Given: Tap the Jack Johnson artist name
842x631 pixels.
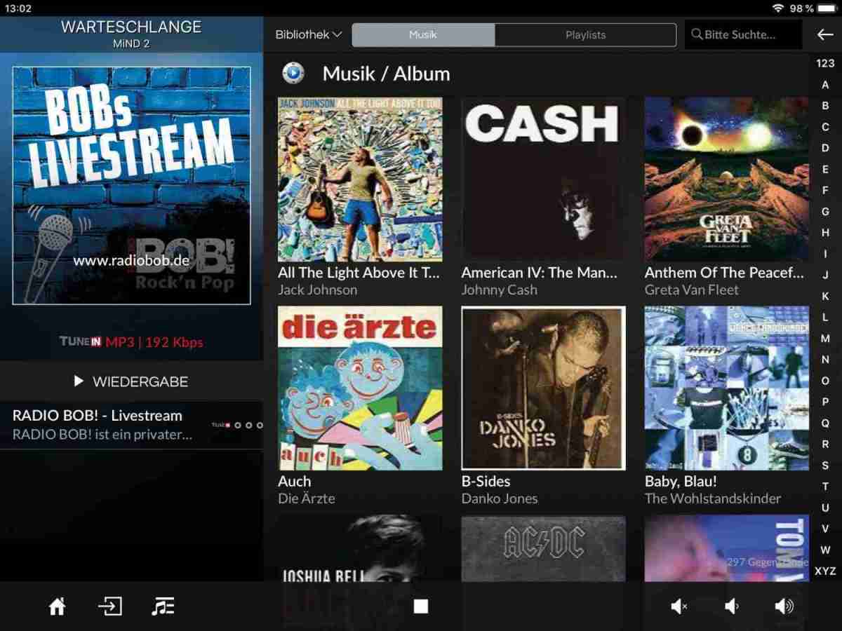Looking at the screenshot, I should (x=317, y=290).
